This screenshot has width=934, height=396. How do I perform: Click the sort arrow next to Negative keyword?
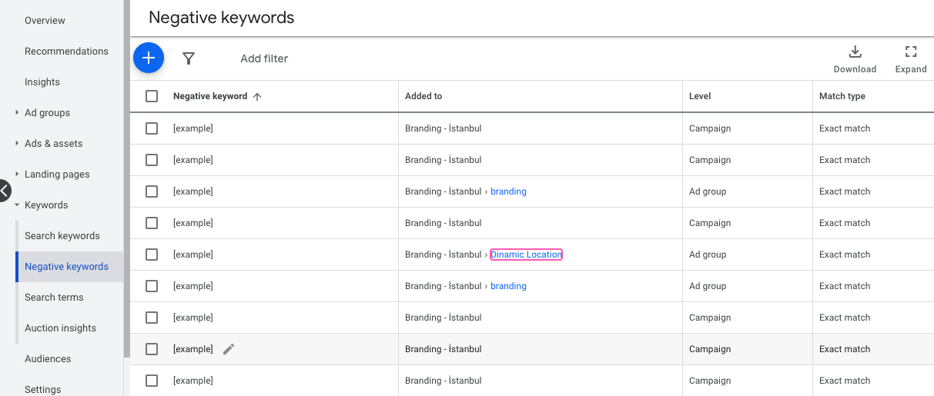[257, 97]
